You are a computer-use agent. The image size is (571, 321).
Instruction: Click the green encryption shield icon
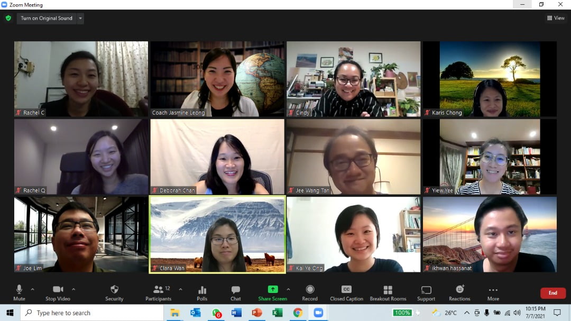[x=8, y=18]
